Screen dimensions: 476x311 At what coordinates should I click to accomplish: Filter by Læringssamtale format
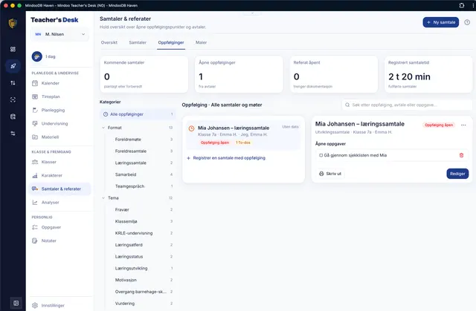tap(141, 163)
